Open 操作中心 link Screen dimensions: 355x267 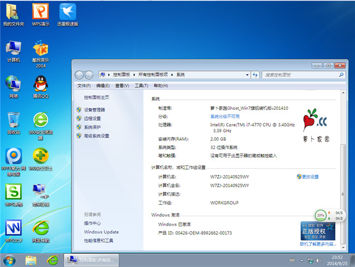click(x=92, y=223)
